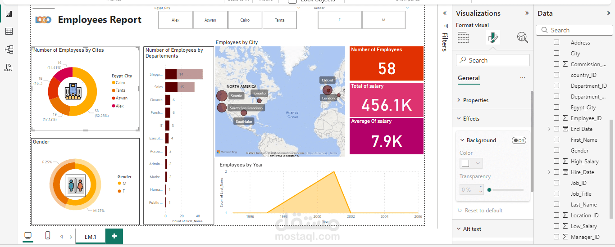The image size is (615, 247).
Task: Click the next page arrow
Action: (x=71, y=237)
